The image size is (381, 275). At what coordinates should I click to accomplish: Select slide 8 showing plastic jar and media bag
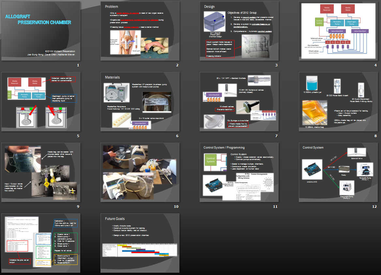click(338, 102)
